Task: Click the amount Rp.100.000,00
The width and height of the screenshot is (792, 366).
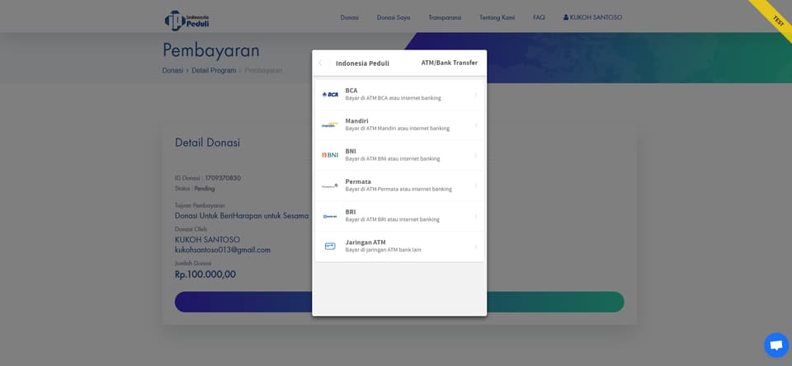Action: (205, 274)
